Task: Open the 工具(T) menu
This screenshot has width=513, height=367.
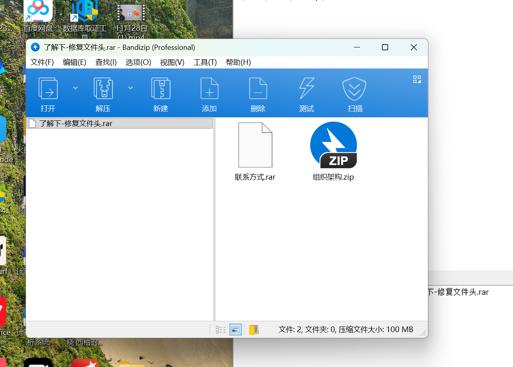Action: [x=205, y=62]
